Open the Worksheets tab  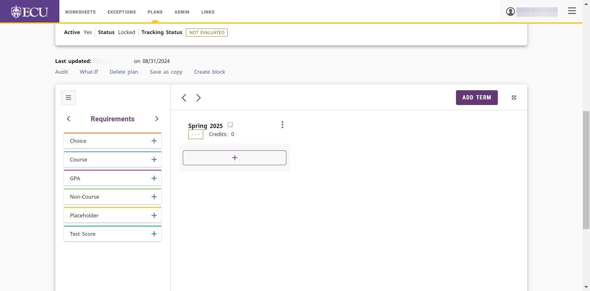[x=80, y=12]
